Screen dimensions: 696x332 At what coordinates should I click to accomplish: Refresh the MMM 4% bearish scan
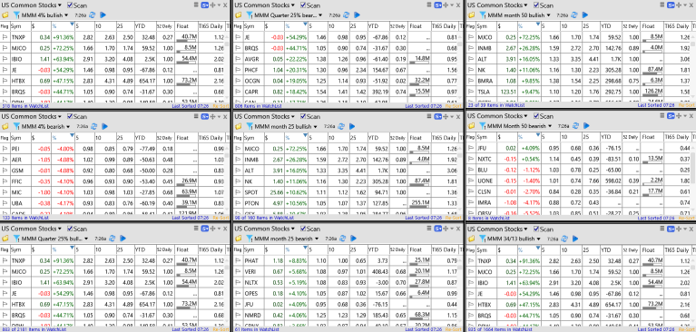point(93,126)
